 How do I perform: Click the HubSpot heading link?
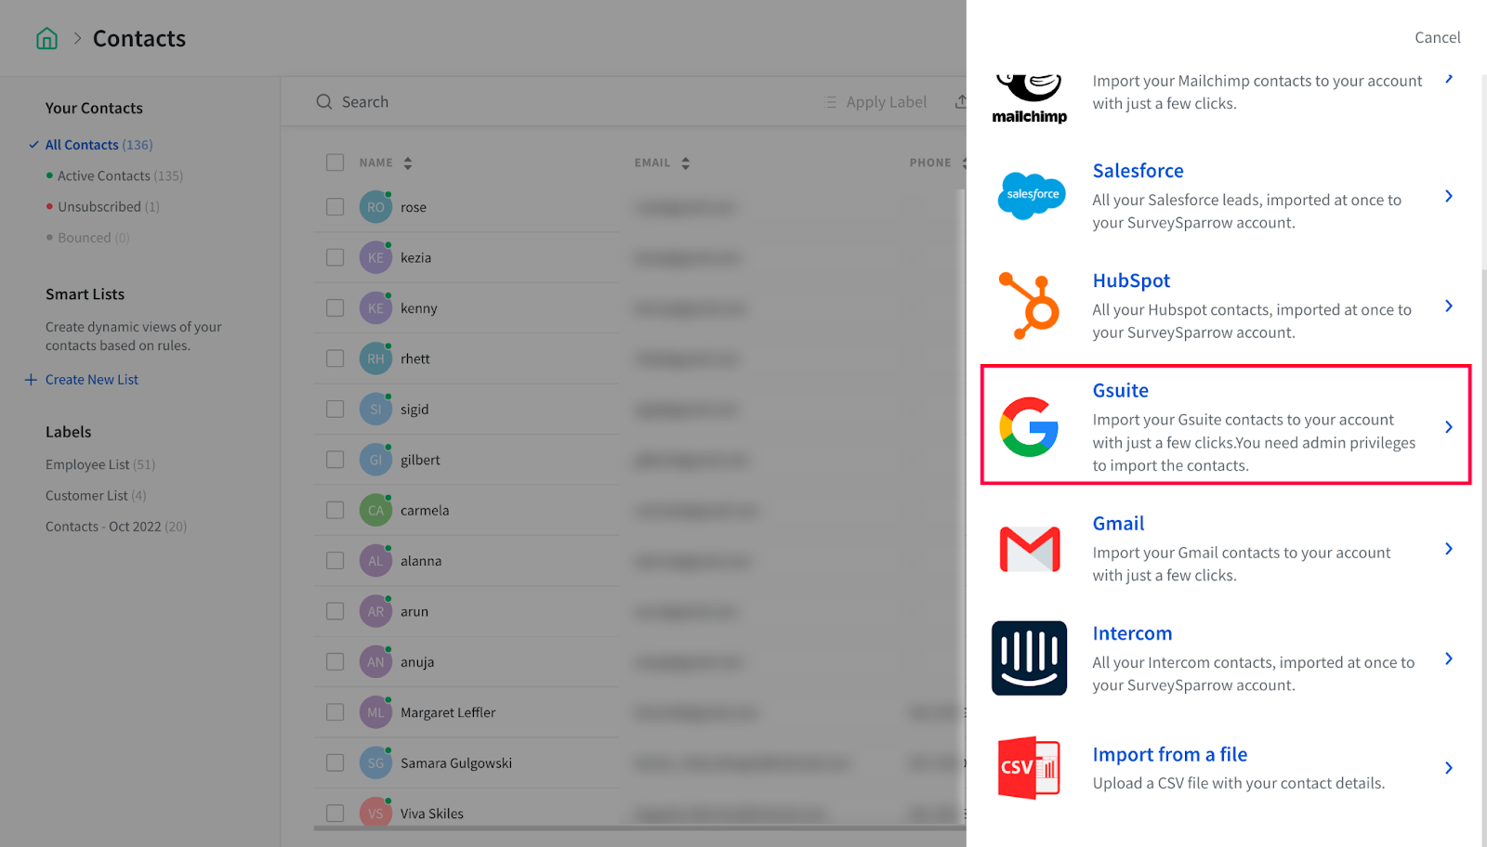[x=1131, y=280]
